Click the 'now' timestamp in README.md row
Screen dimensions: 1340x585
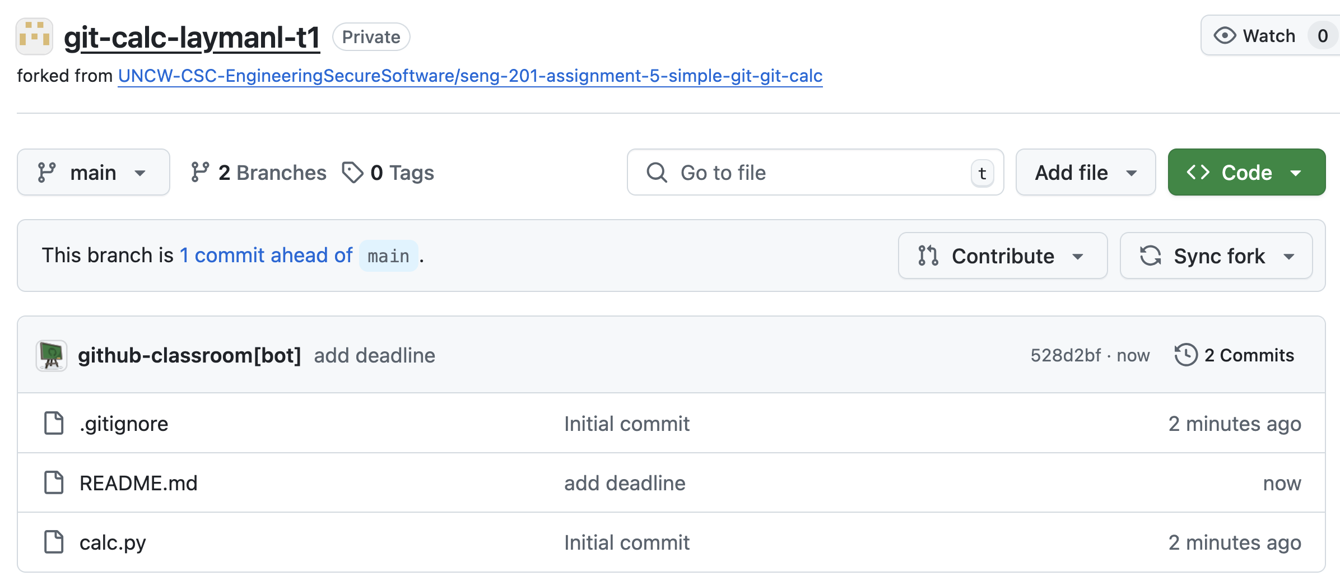(x=1282, y=483)
